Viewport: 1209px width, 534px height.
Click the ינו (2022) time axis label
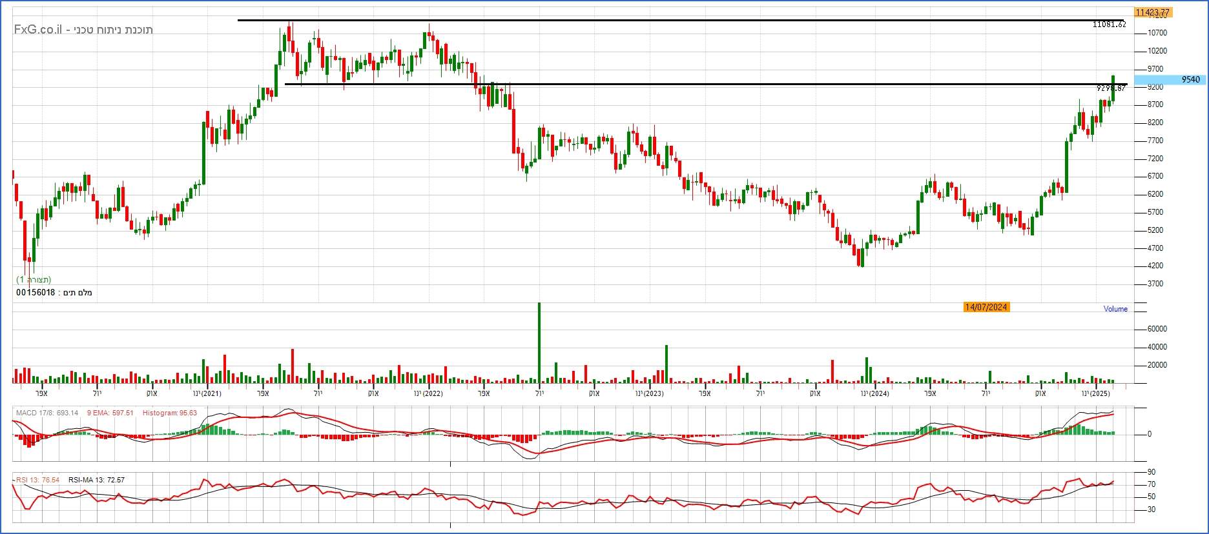428,393
